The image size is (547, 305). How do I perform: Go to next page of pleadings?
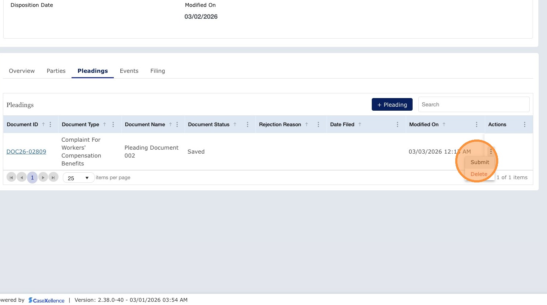click(x=43, y=177)
